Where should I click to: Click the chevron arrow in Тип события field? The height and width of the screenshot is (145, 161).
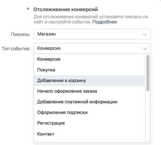145,49
